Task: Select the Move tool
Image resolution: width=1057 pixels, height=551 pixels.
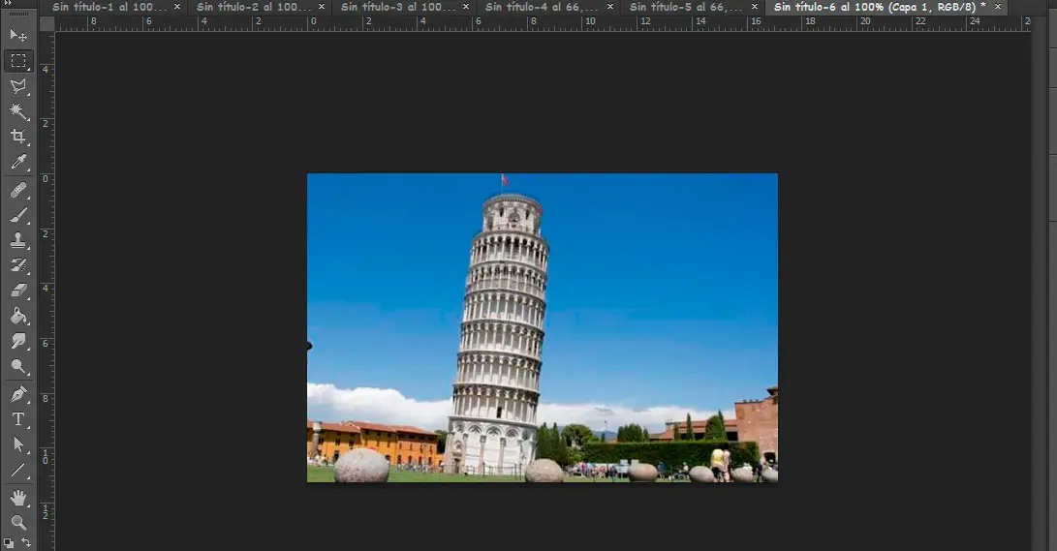Action: 17,35
